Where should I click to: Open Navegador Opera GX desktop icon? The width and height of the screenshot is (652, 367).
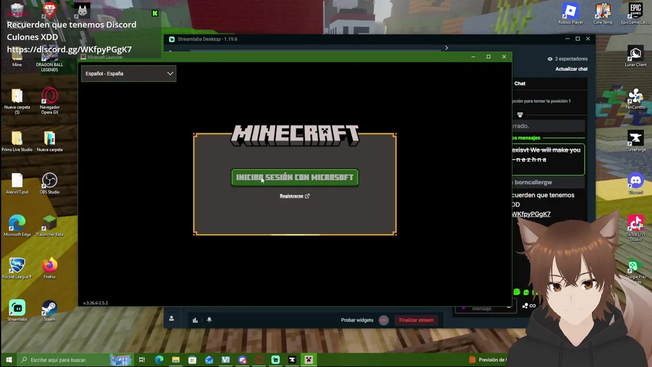click(x=49, y=101)
